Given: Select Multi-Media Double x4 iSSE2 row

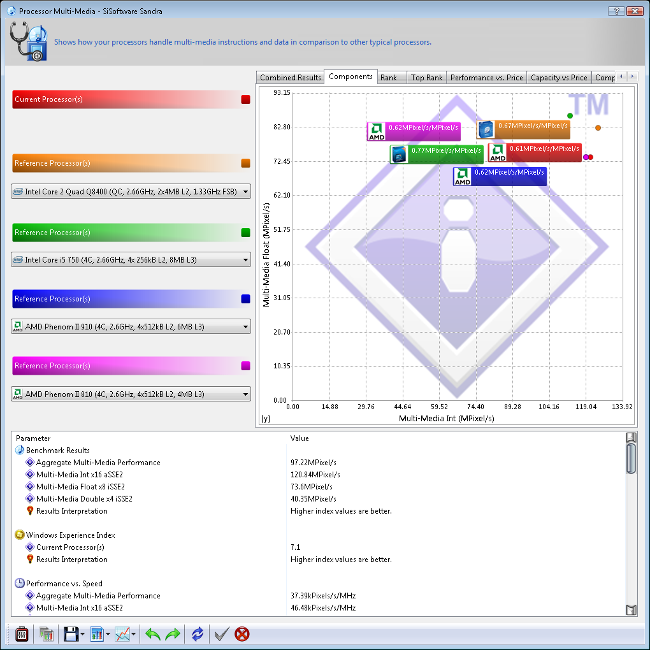Looking at the screenshot, I should click(x=318, y=498).
